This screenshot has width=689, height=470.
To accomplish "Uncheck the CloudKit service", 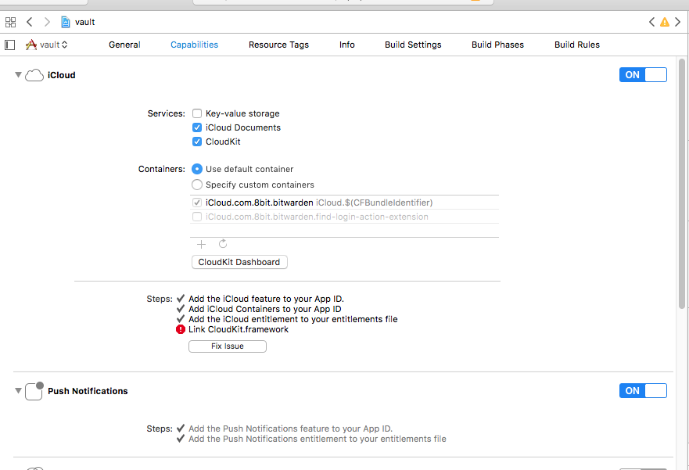I will click(197, 142).
